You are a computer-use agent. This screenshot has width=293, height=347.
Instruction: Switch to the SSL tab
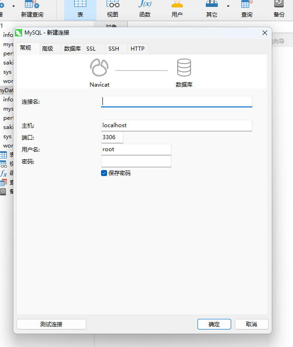(94, 49)
